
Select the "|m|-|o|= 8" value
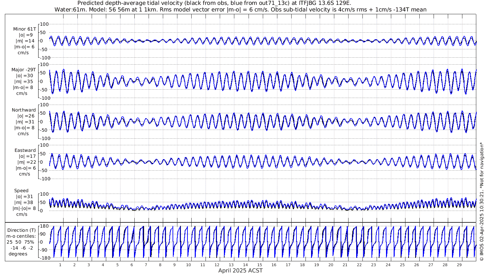coord(24,208)
